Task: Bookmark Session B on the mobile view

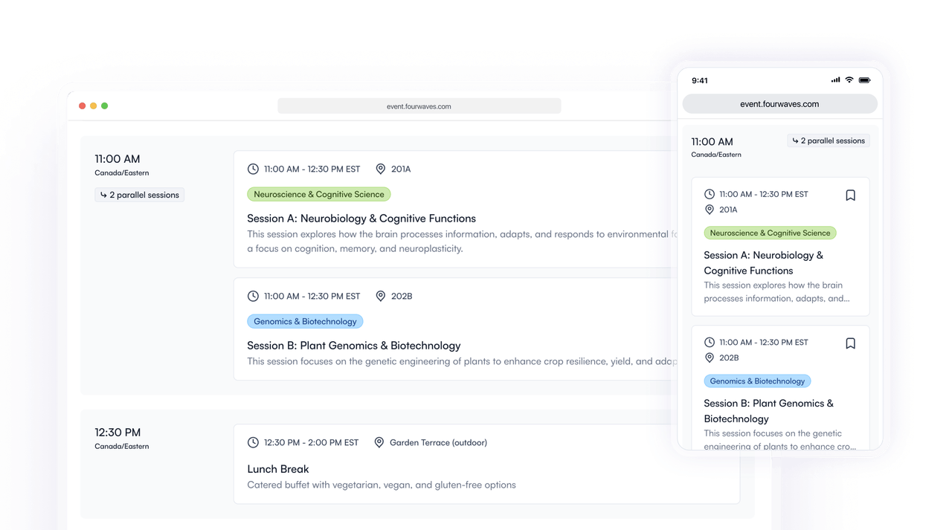Action: (x=851, y=343)
